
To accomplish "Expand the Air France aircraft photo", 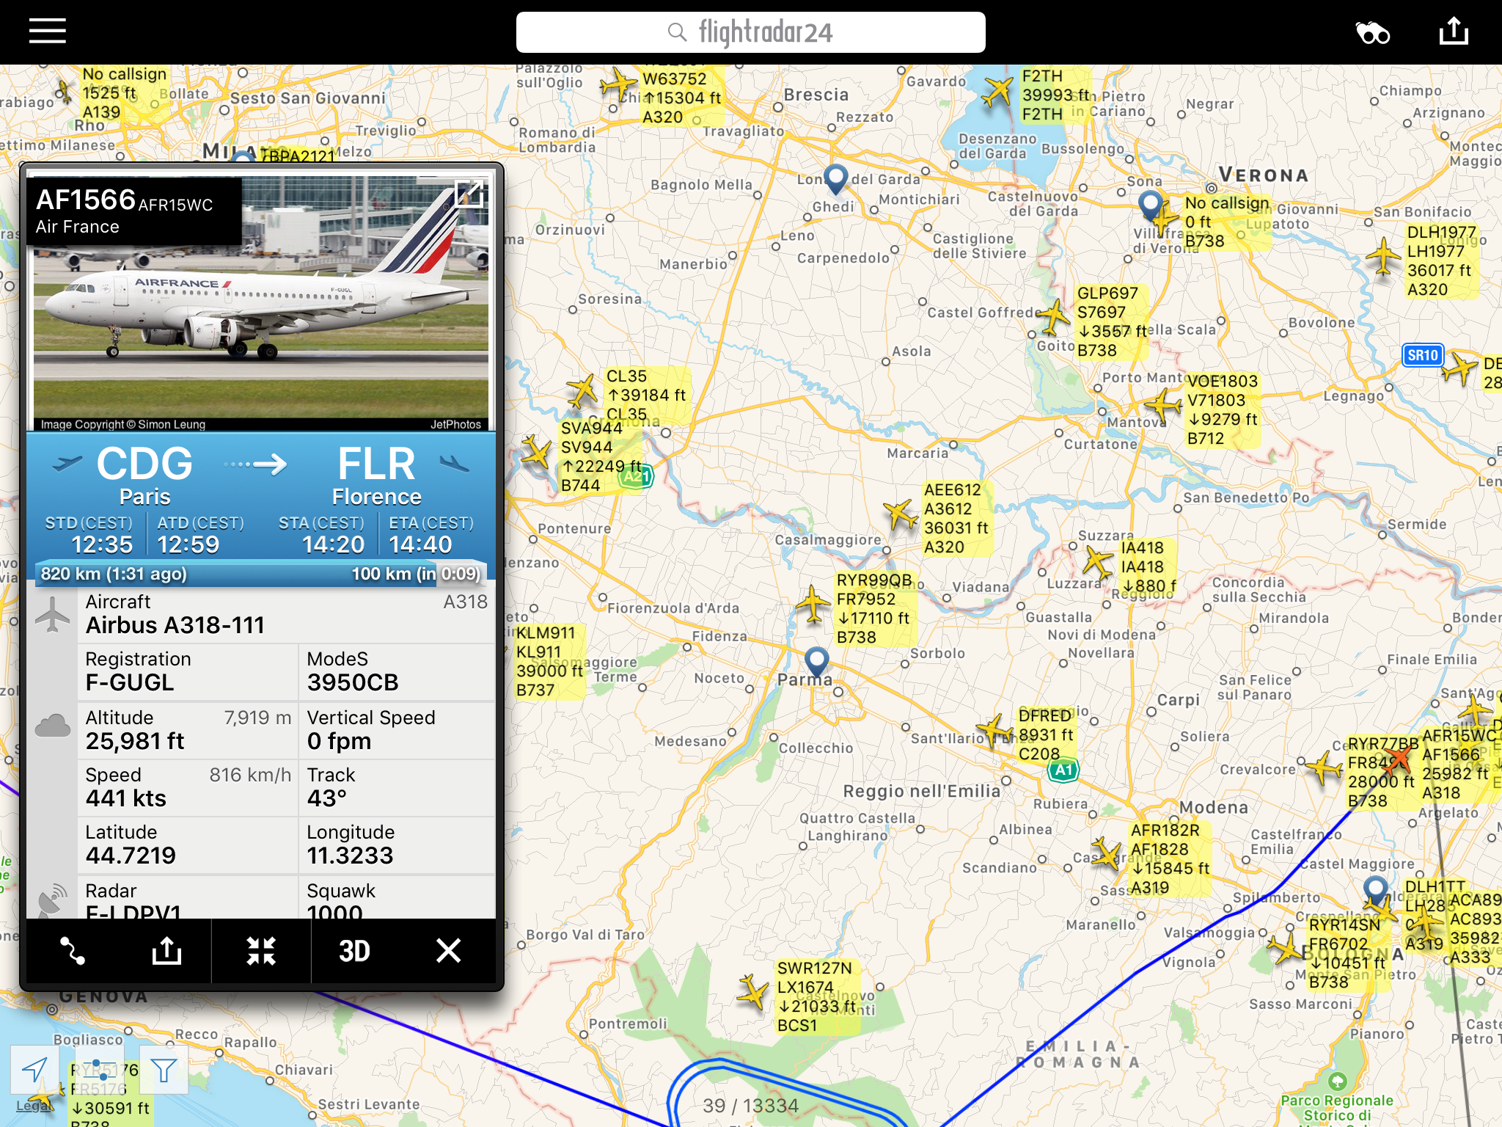I will point(469,194).
